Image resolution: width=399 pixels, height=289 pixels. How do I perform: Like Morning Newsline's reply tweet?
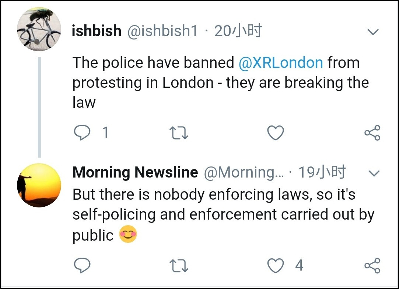click(x=276, y=265)
